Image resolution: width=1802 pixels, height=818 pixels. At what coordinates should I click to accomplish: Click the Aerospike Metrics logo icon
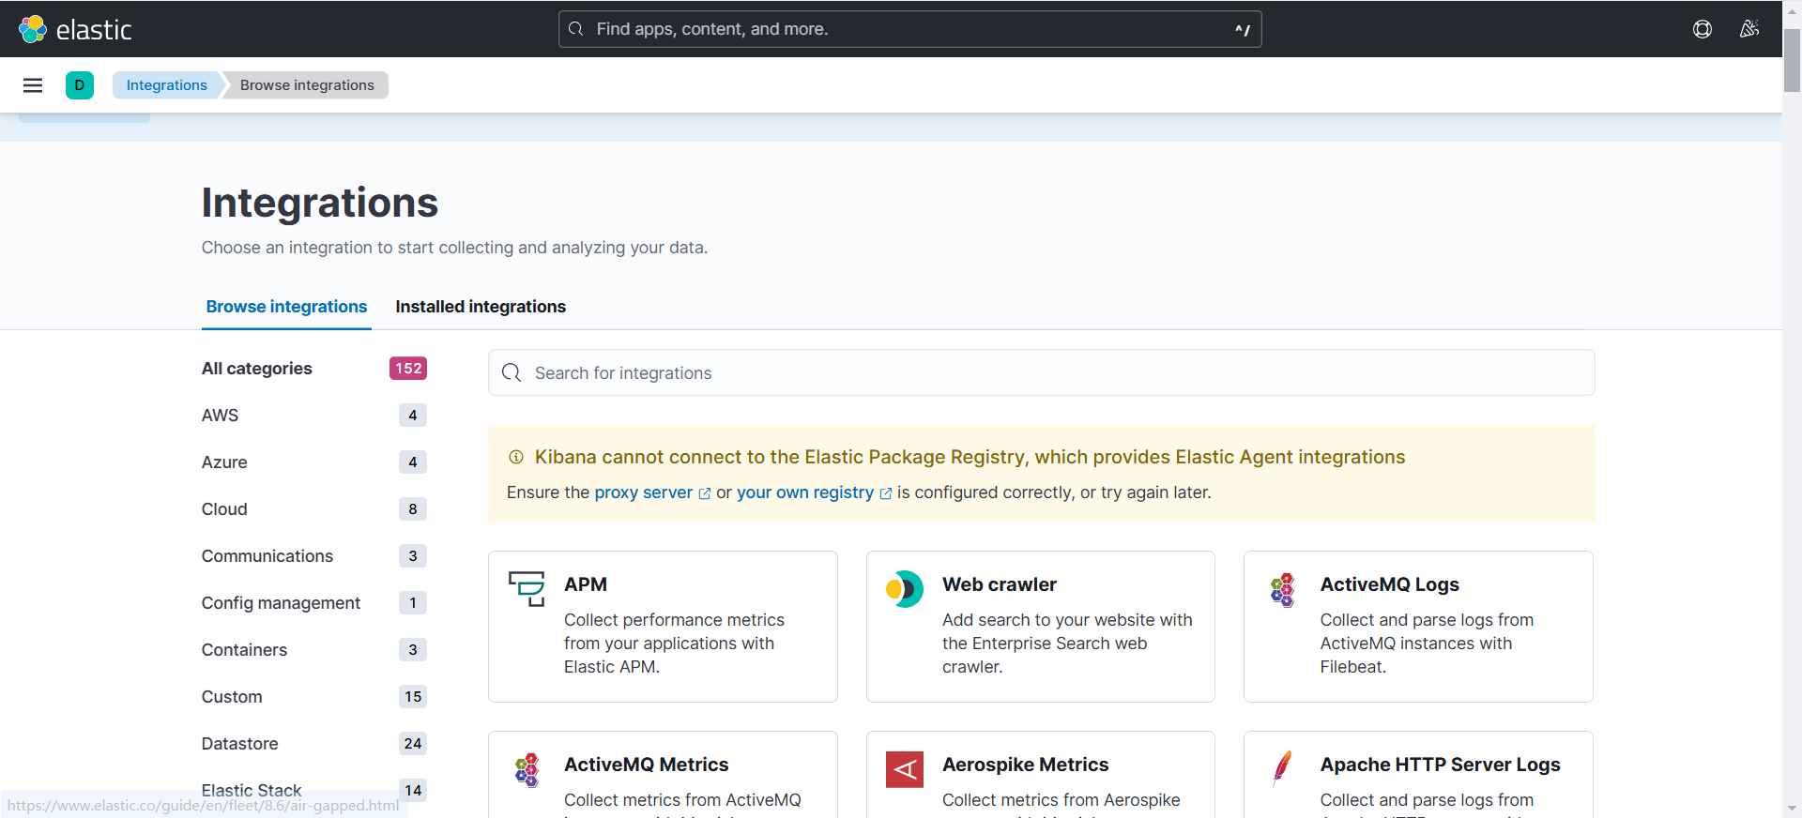point(904,769)
